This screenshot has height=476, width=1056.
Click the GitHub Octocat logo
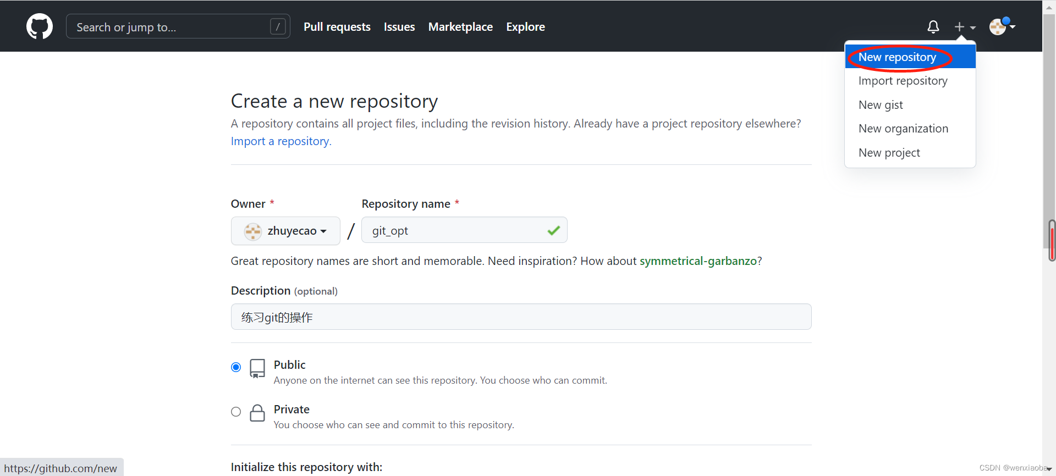click(40, 26)
